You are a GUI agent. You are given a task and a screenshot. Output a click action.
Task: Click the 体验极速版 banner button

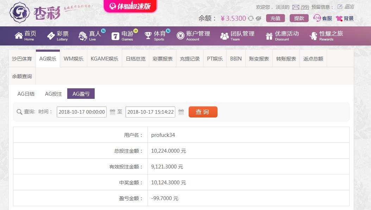[x=130, y=6]
